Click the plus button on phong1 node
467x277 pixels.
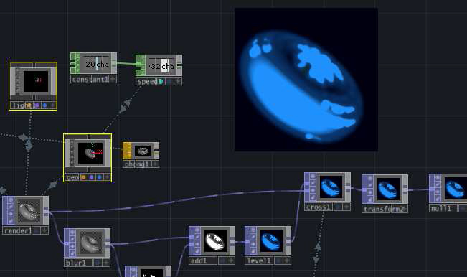point(156,164)
